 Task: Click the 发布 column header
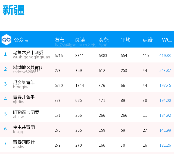(x=60, y=40)
